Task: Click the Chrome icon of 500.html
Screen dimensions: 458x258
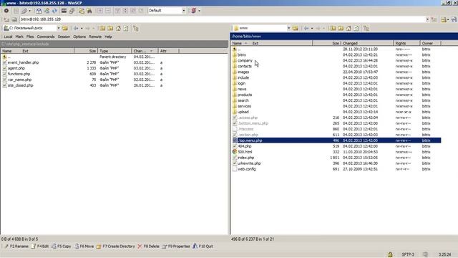Action: tap(235, 152)
